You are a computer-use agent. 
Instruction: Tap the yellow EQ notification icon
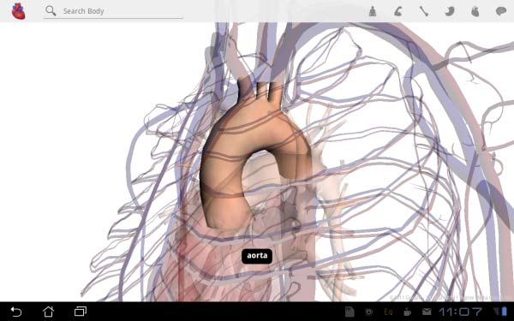coord(388,312)
